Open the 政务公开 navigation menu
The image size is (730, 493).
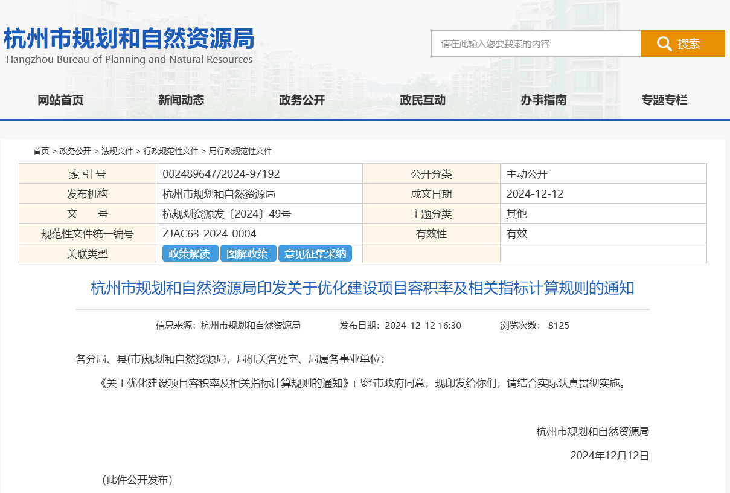(x=302, y=100)
